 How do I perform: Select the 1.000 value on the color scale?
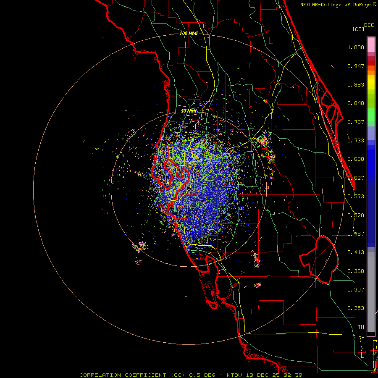tap(356, 47)
